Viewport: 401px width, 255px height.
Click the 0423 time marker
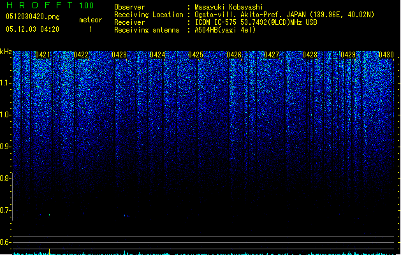119,55
